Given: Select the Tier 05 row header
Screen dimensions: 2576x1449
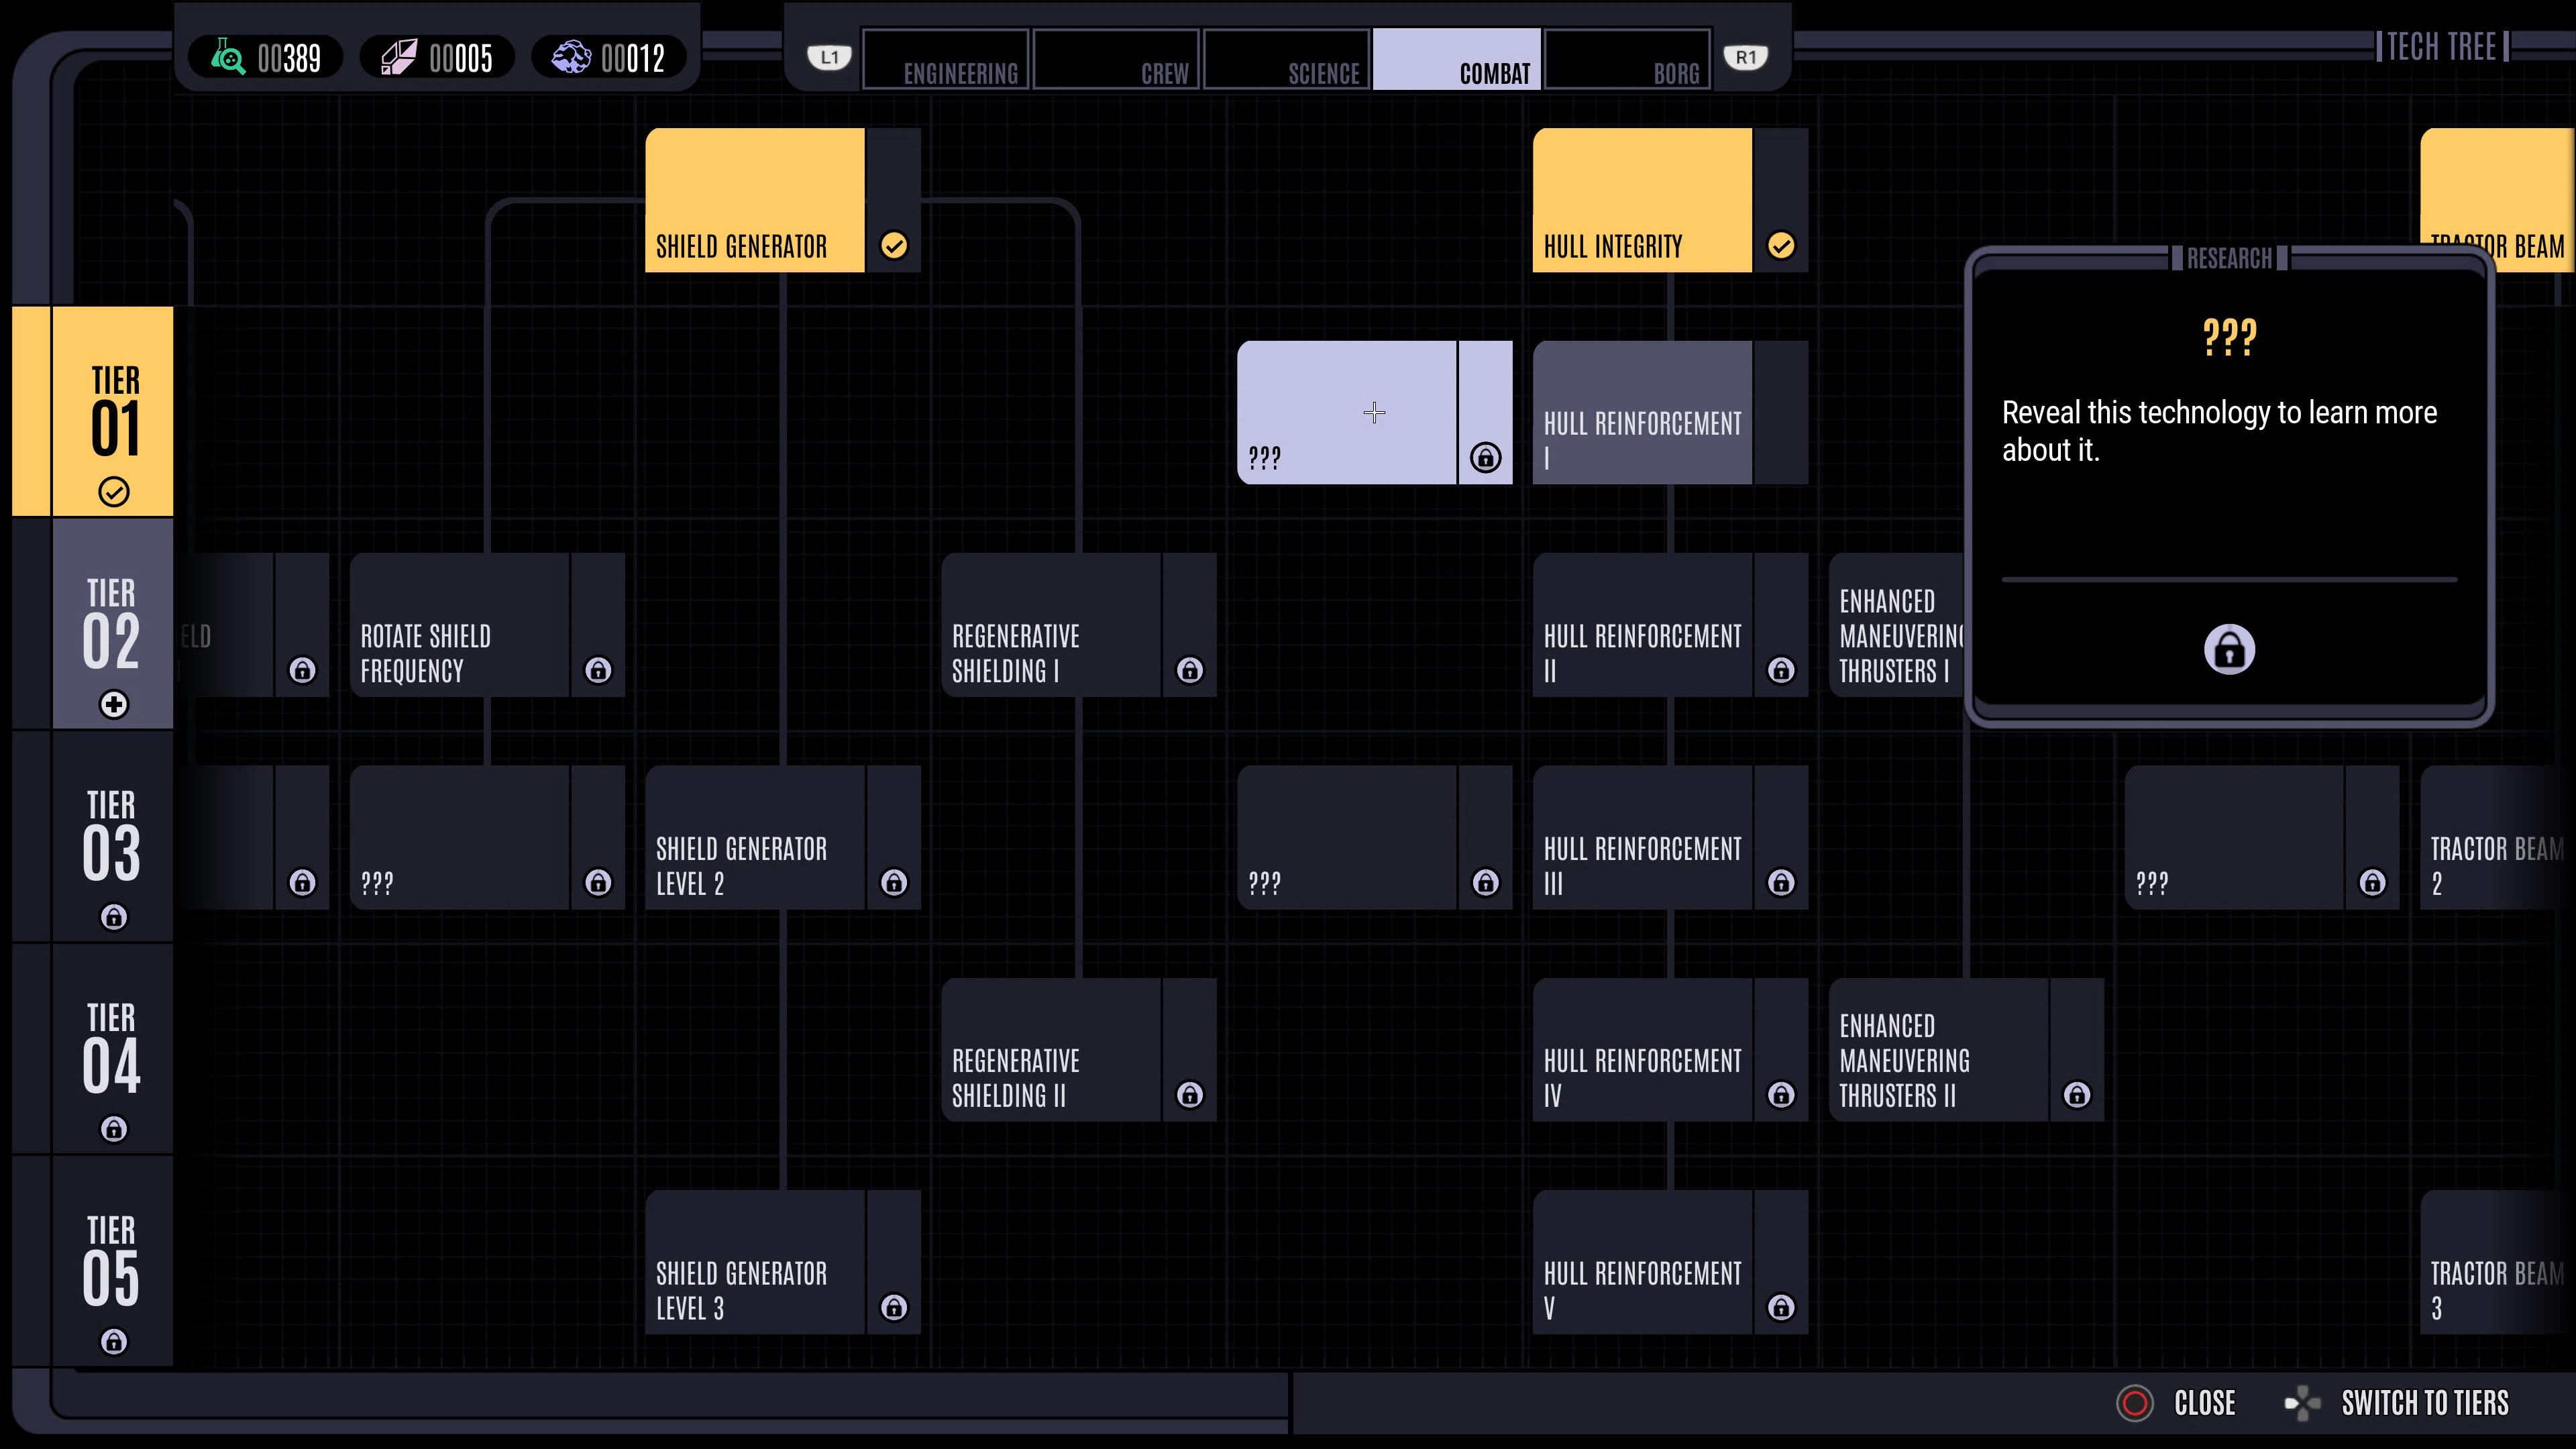Looking at the screenshot, I should tap(111, 1262).
